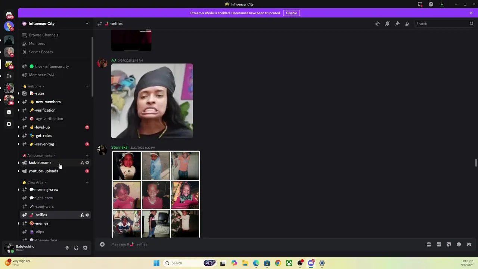Open Windows Start menu
Image resolution: width=478 pixels, height=269 pixels.
[x=156, y=263]
